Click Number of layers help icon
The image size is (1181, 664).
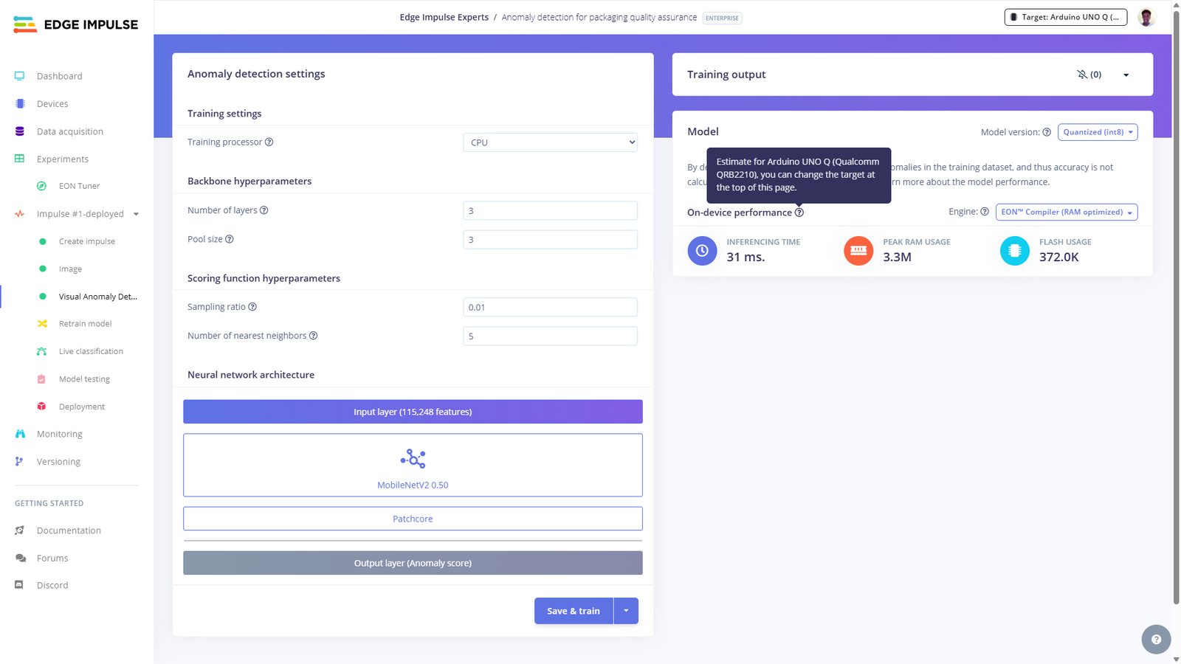[264, 210]
